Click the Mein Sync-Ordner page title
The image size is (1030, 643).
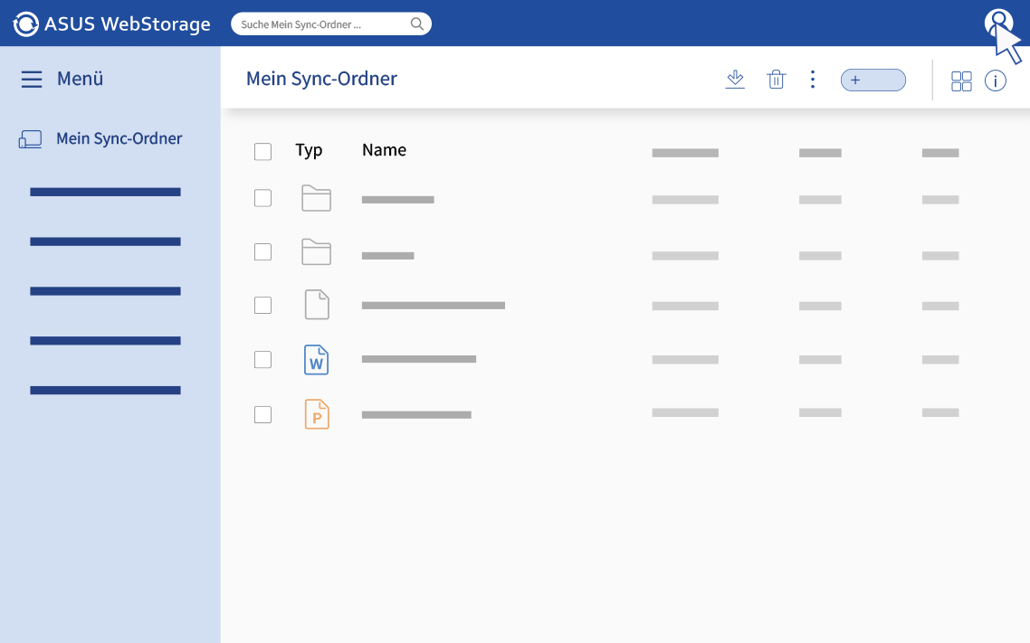point(322,79)
